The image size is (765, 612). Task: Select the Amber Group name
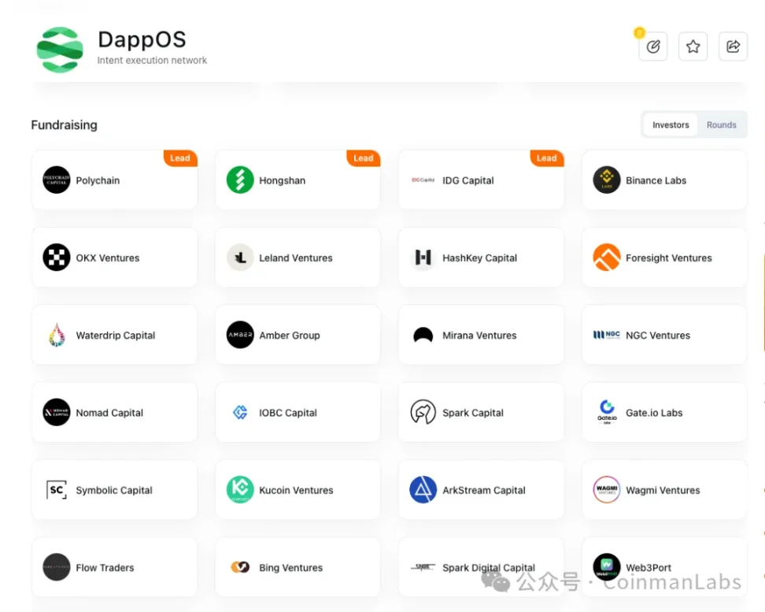coord(290,336)
